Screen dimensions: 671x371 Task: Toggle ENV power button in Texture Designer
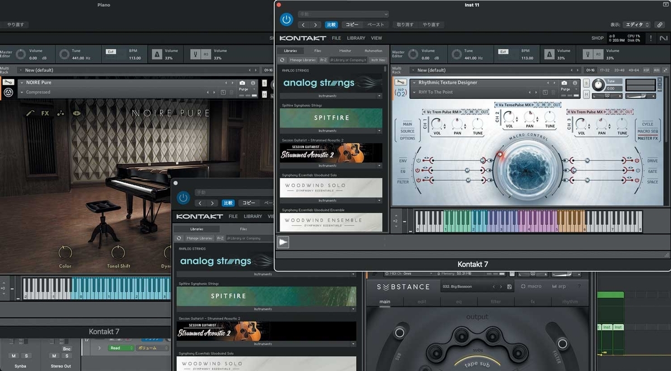click(418, 161)
